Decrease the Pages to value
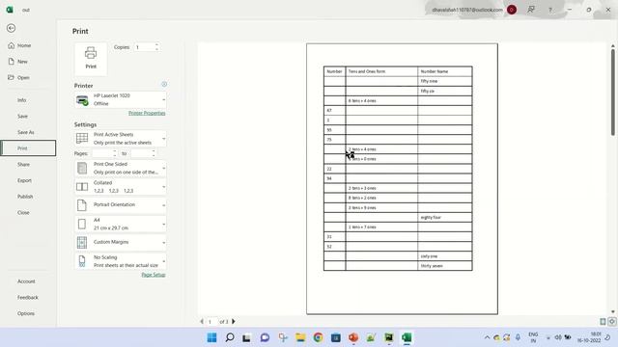 [154, 156]
